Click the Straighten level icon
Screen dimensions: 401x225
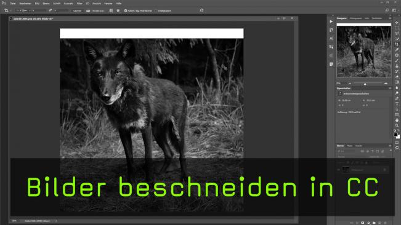click(x=88, y=10)
